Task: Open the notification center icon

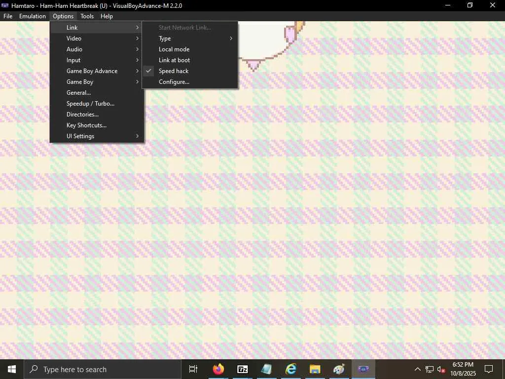Action: coord(489,369)
